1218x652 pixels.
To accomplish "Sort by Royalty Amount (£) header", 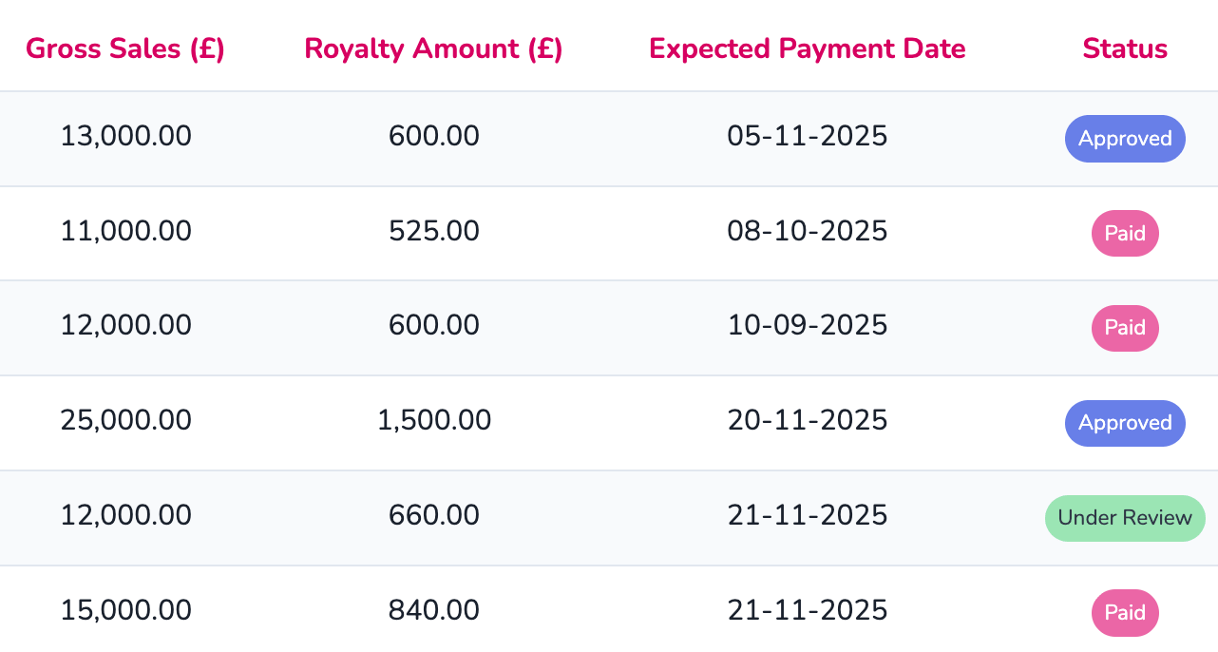I will pyautogui.click(x=433, y=48).
